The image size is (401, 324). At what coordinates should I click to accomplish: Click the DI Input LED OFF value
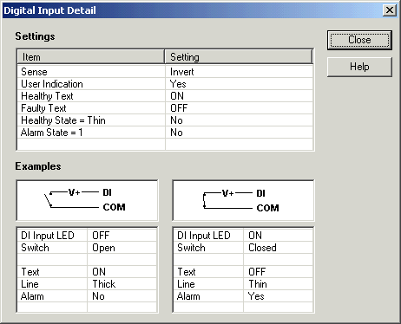(x=101, y=236)
